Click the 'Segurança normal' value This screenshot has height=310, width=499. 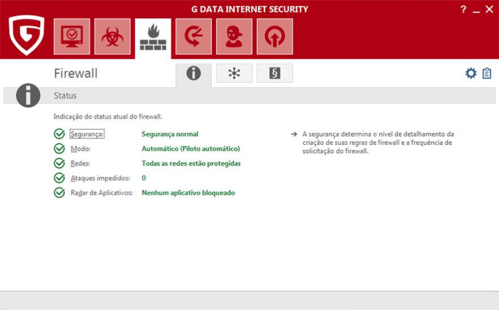coord(170,134)
